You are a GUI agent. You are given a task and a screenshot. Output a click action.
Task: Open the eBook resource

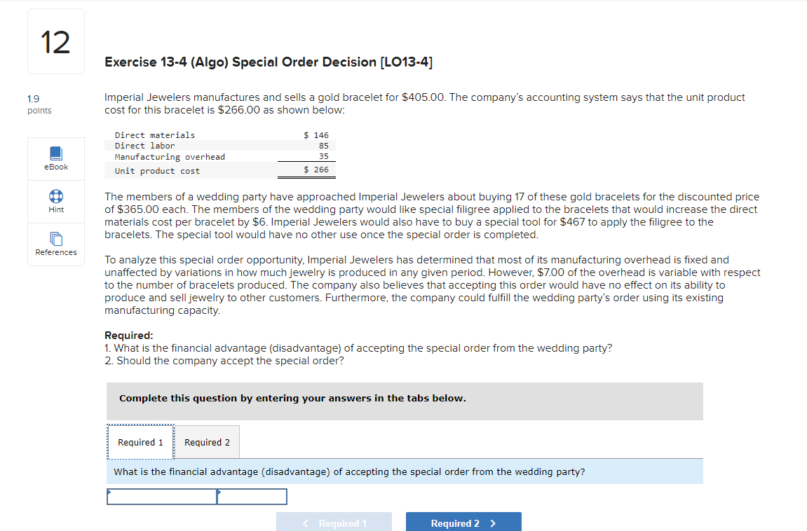coord(55,158)
